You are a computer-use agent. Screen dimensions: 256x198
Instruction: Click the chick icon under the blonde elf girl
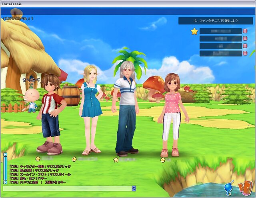click(x=74, y=159)
